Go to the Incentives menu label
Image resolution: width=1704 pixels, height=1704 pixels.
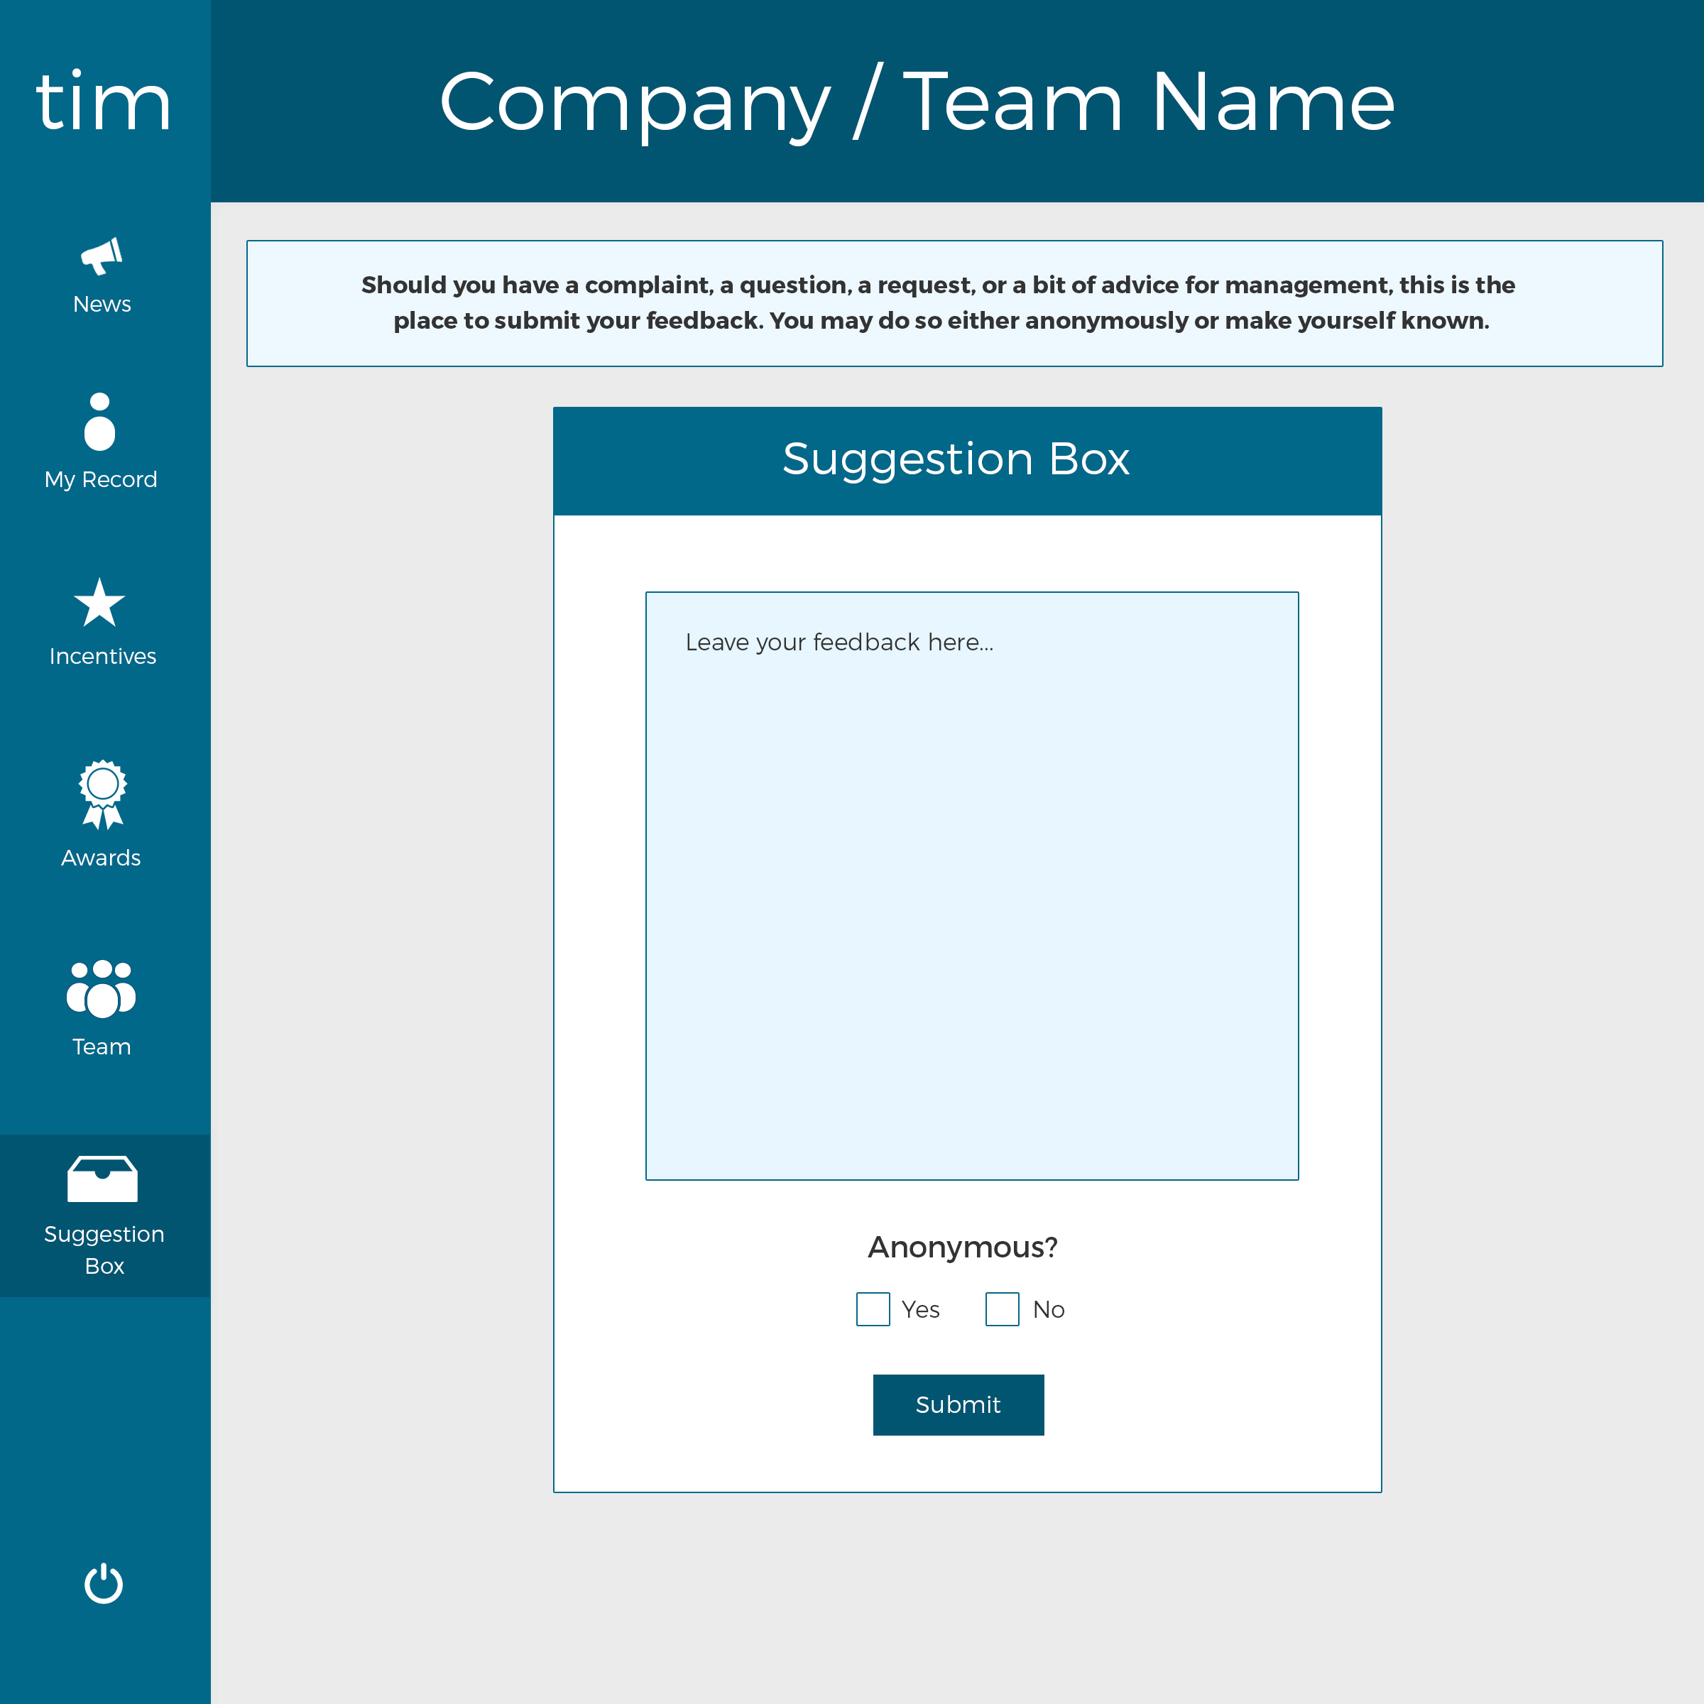tap(102, 656)
